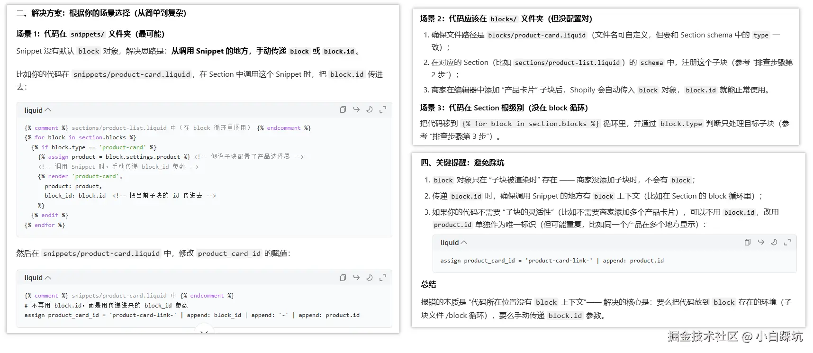Click moon theme icon on block_id append code block
The height and width of the screenshot is (353, 813).
[370, 278]
